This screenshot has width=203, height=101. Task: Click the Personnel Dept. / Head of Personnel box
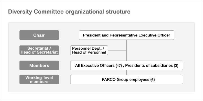(x=89, y=50)
